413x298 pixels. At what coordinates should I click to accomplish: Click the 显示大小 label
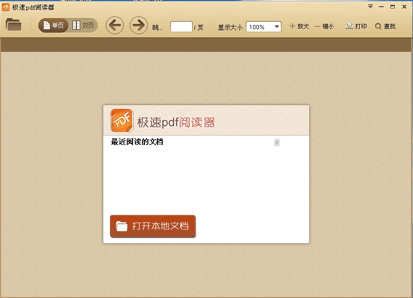pyautogui.click(x=230, y=27)
